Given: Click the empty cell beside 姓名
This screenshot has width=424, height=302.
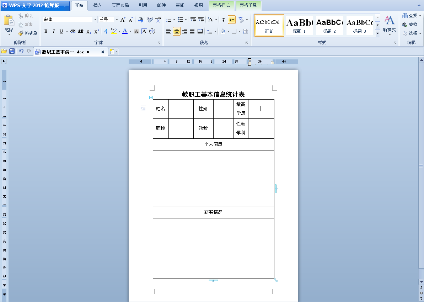Looking at the screenshot, I should (x=181, y=109).
